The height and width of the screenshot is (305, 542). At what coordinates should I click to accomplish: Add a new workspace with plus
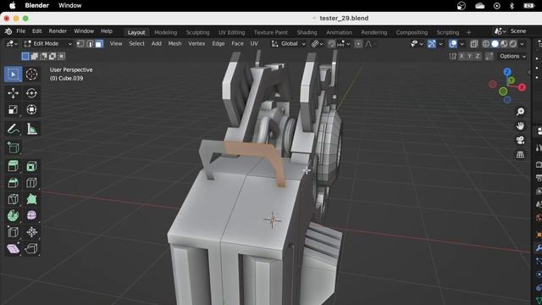468,32
